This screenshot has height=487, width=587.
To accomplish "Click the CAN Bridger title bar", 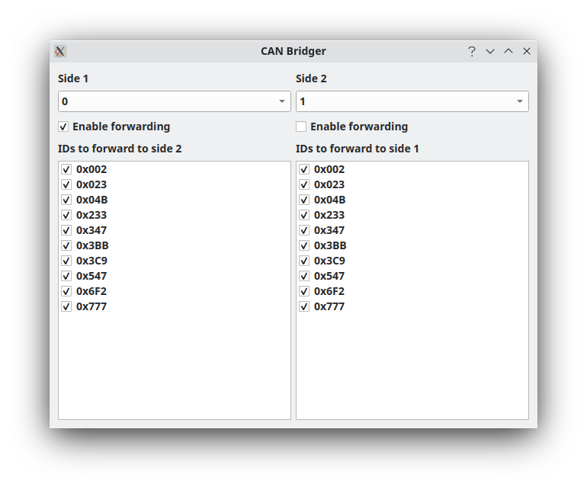I will (293, 51).
